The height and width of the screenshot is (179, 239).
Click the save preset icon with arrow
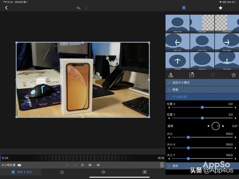pyautogui.click(x=192, y=75)
